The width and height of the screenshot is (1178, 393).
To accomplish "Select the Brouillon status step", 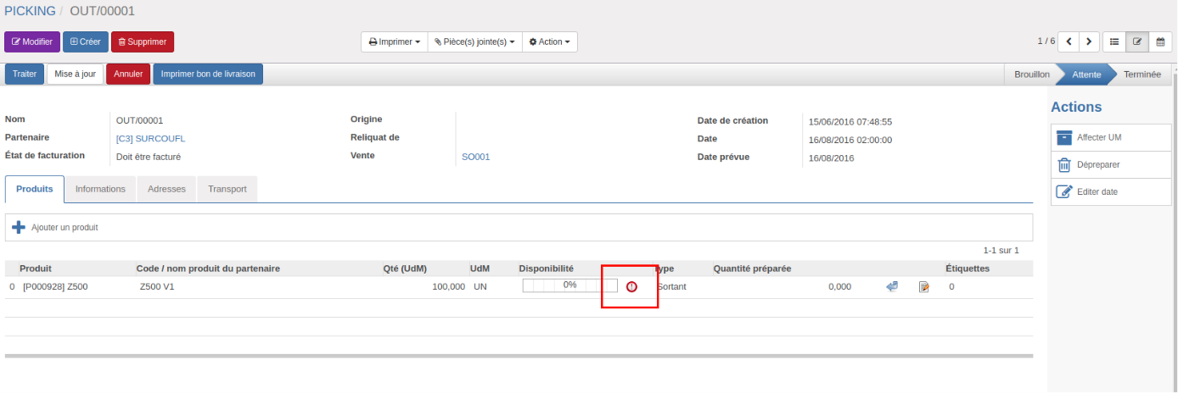I will (1031, 74).
